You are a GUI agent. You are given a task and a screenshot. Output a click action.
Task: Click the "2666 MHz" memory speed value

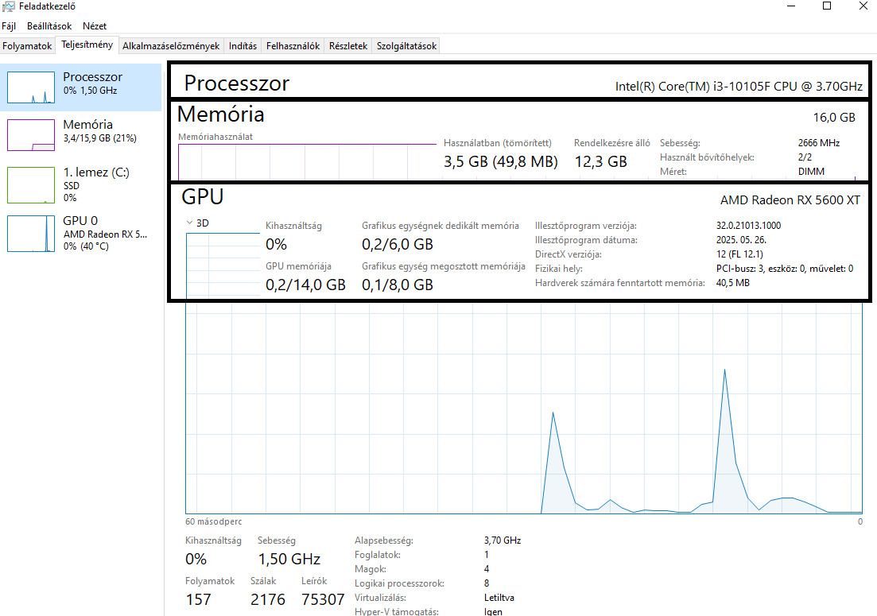tap(819, 143)
